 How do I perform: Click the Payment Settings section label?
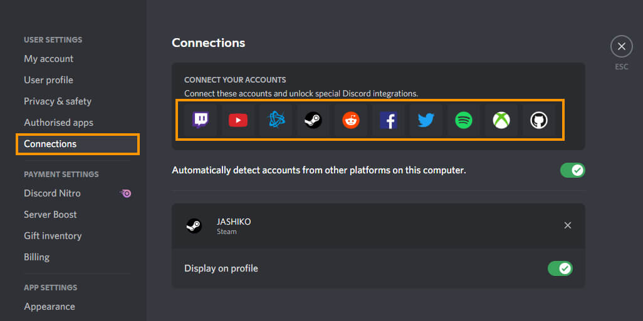pyautogui.click(x=61, y=175)
